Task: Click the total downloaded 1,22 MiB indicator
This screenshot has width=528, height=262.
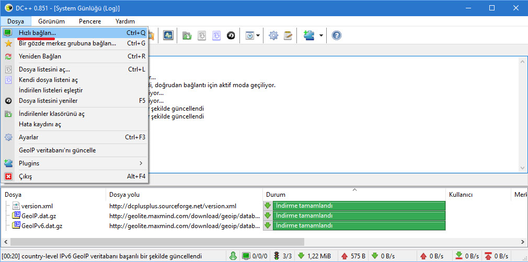Action: coord(315,256)
